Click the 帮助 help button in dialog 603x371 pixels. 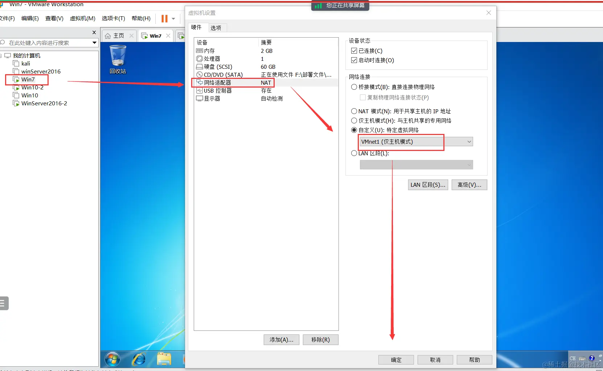[x=475, y=360]
